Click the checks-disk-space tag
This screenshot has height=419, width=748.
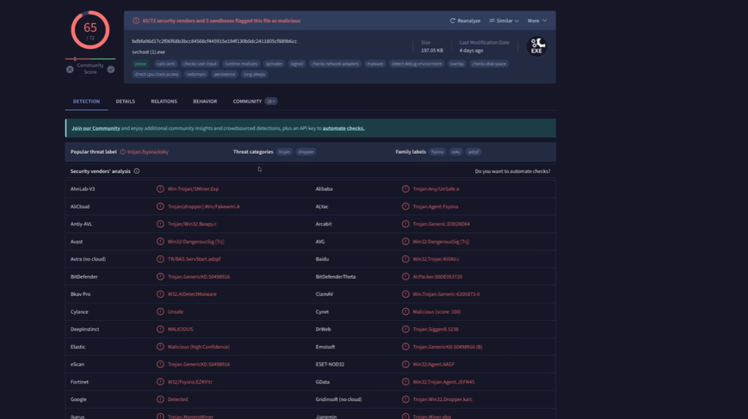488,64
